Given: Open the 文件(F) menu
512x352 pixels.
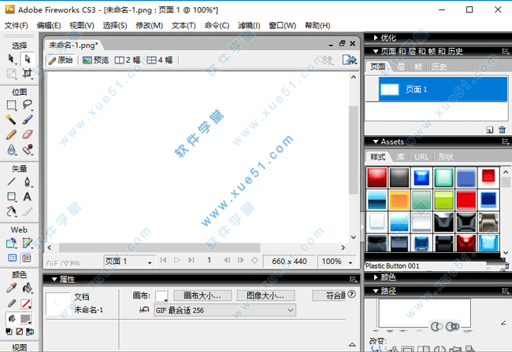Looking at the screenshot, I should click(16, 25).
